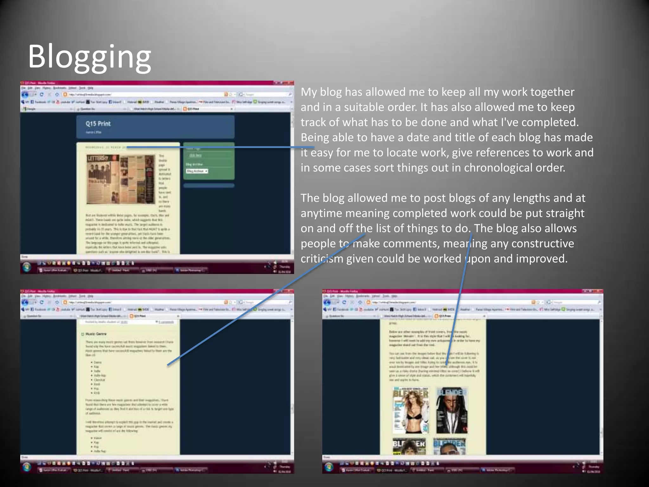Open the Blog Archive dropdown in the sidebar
The image size is (649, 487).
click(x=197, y=171)
